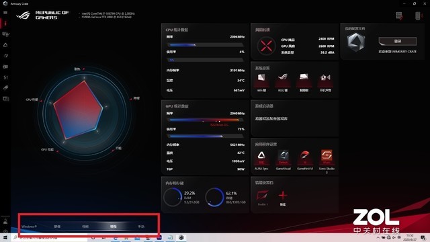
Task: Click the mobile phone icon at the top right
Action: [x=418, y=15]
